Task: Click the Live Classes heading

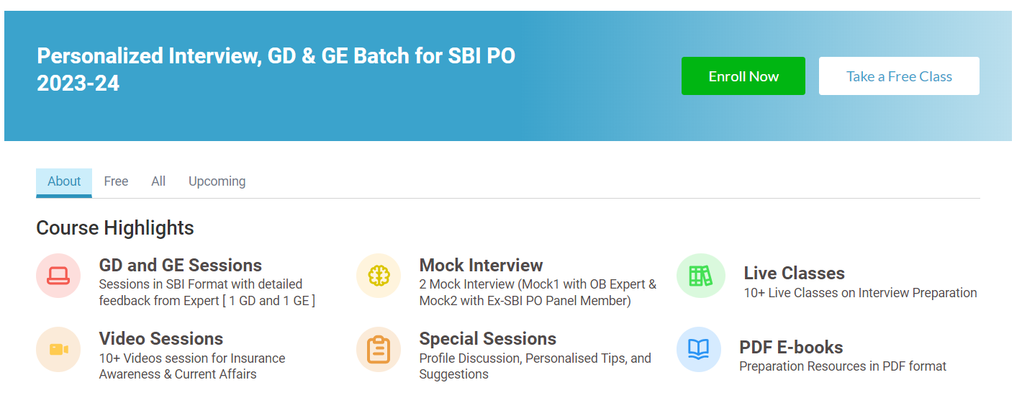Action: tap(794, 273)
